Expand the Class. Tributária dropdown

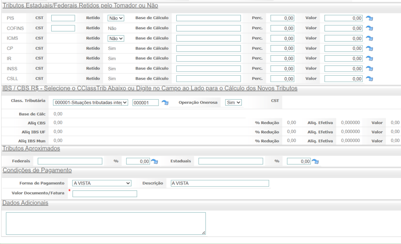click(x=90, y=102)
